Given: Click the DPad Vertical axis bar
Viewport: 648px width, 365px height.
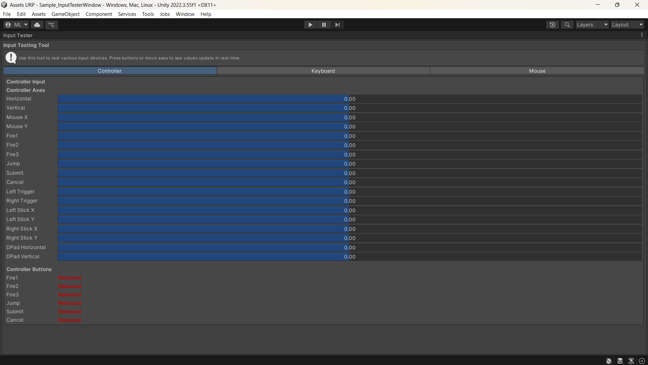Looking at the screenshot, I should 350,257.
